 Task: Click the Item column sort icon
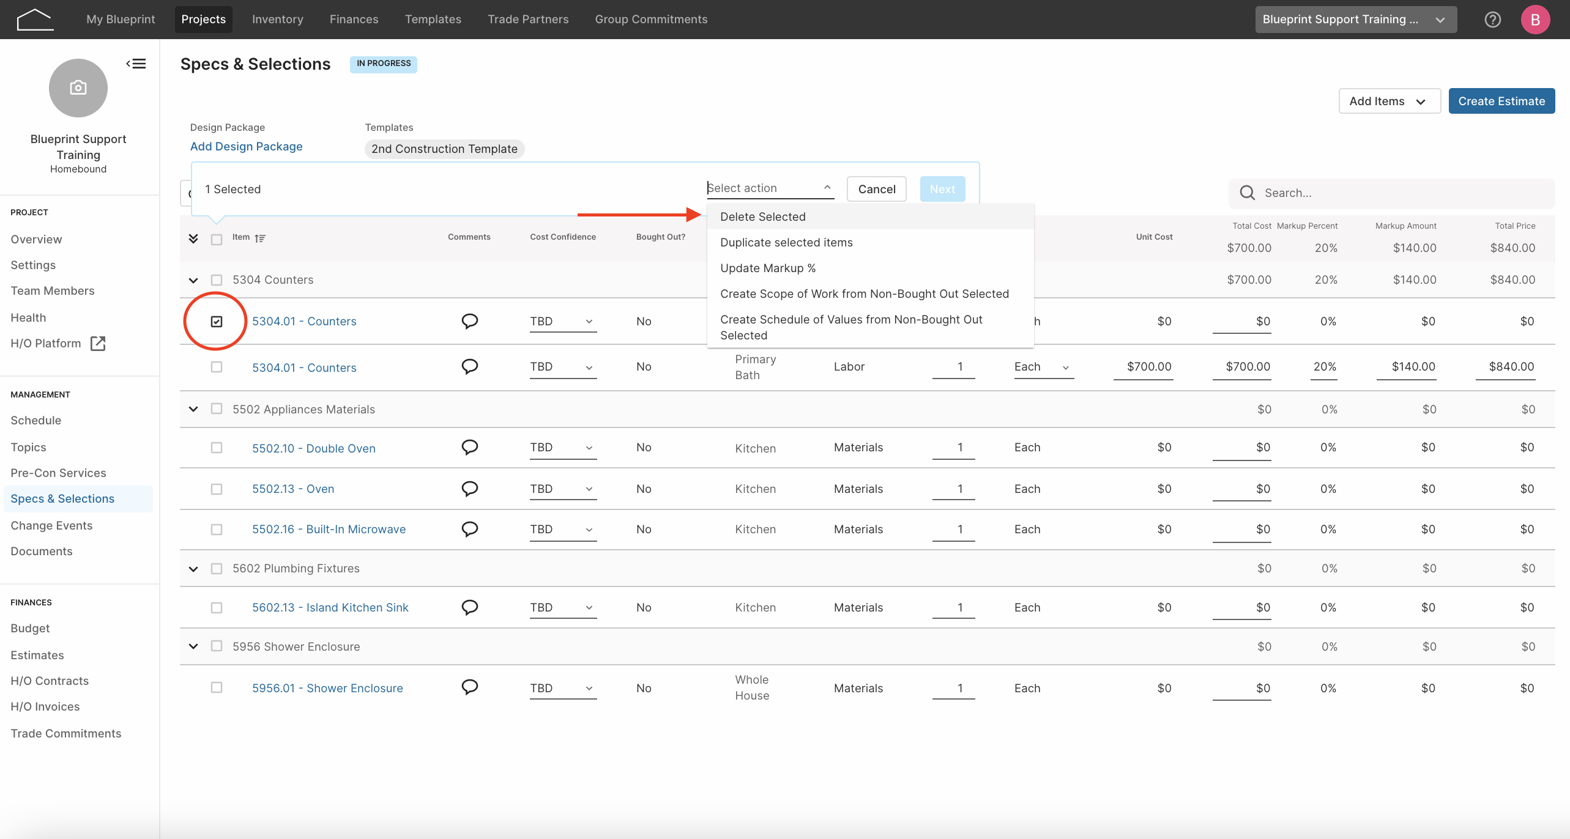(260, 238)
